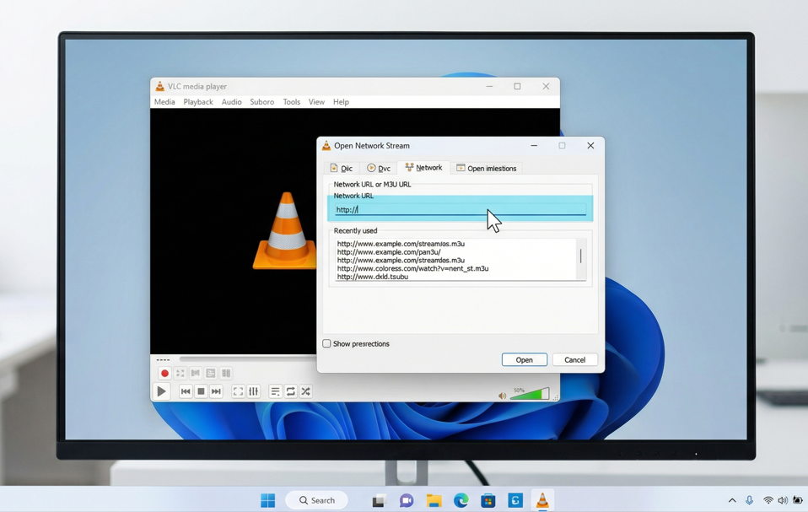Open the Windows Start menu
808x512 pixels.
[x=268, y=500]
